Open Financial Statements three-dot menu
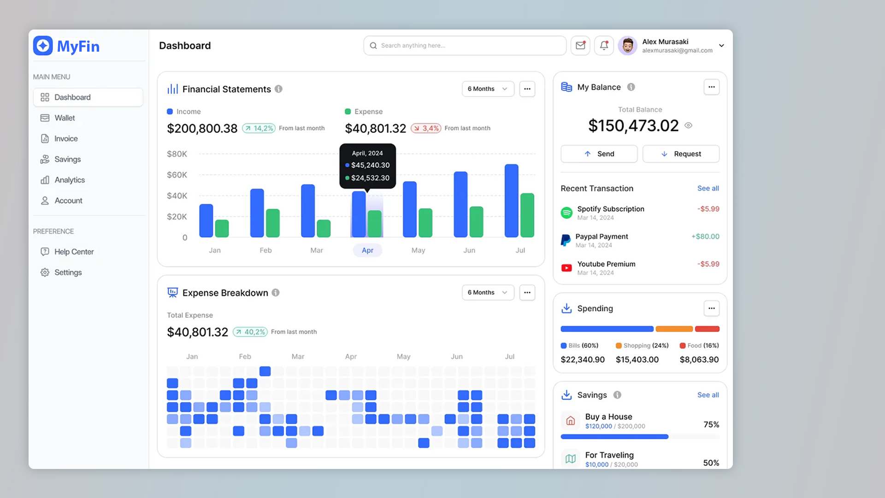 (527, 89)
